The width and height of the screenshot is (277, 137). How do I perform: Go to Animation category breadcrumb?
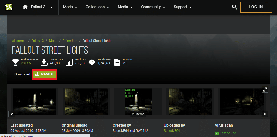coord(70,41)
